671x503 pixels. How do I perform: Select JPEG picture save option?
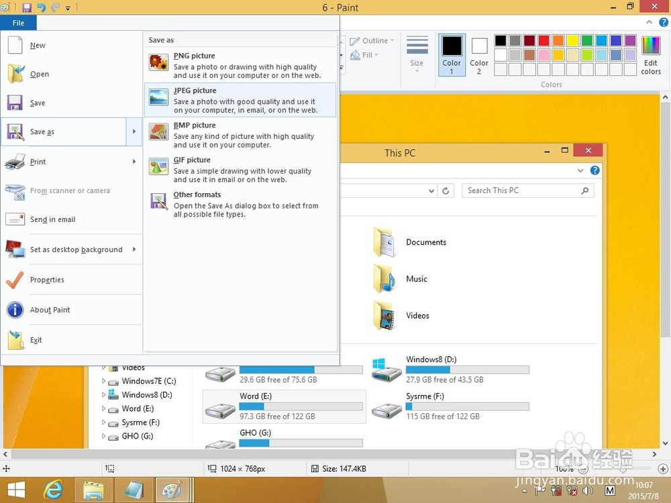coord(240,100)
